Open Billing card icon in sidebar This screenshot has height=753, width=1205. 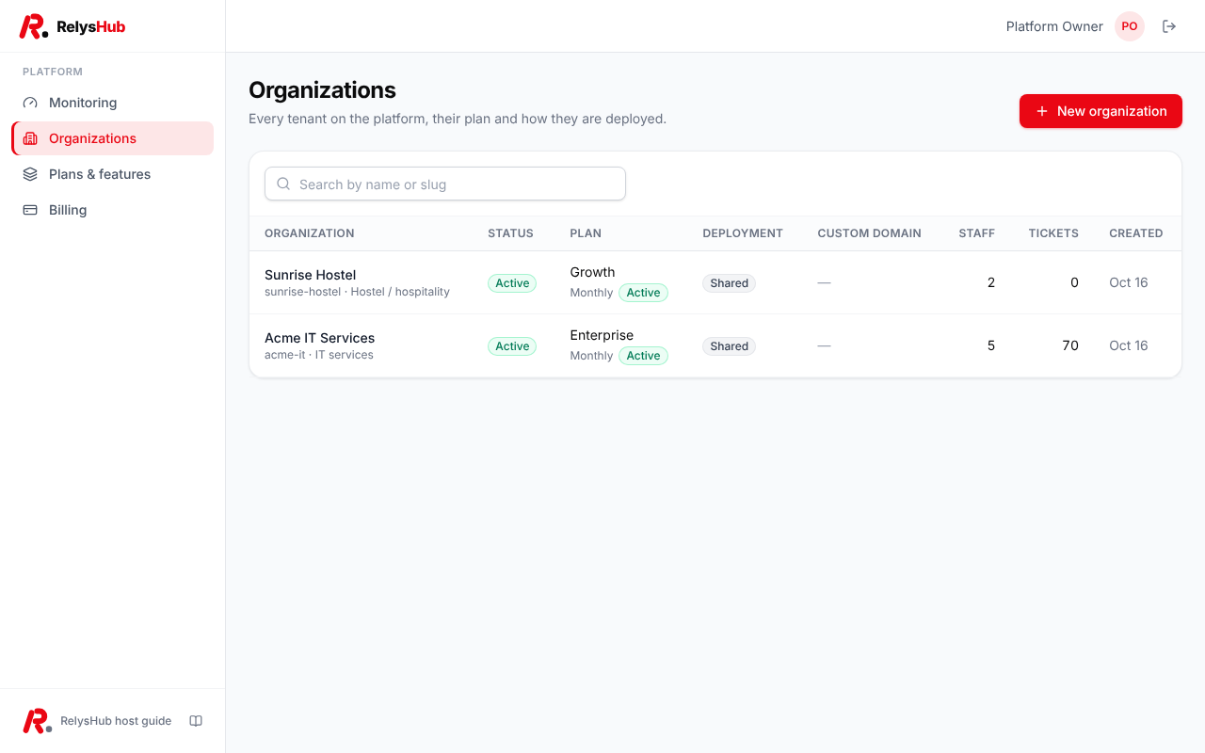[x=30, y=210]
